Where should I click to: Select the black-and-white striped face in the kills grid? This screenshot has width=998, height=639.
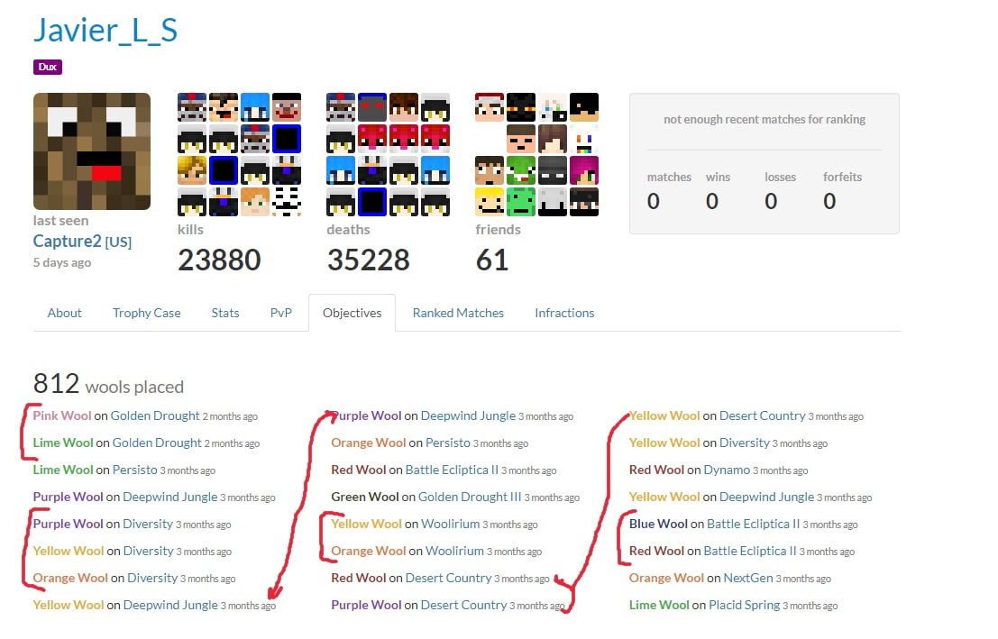click(287, 202)
